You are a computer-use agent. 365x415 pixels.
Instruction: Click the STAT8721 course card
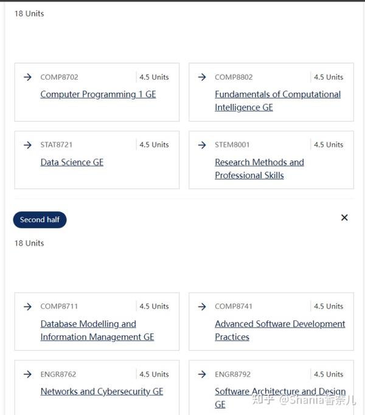pos(97,160)
